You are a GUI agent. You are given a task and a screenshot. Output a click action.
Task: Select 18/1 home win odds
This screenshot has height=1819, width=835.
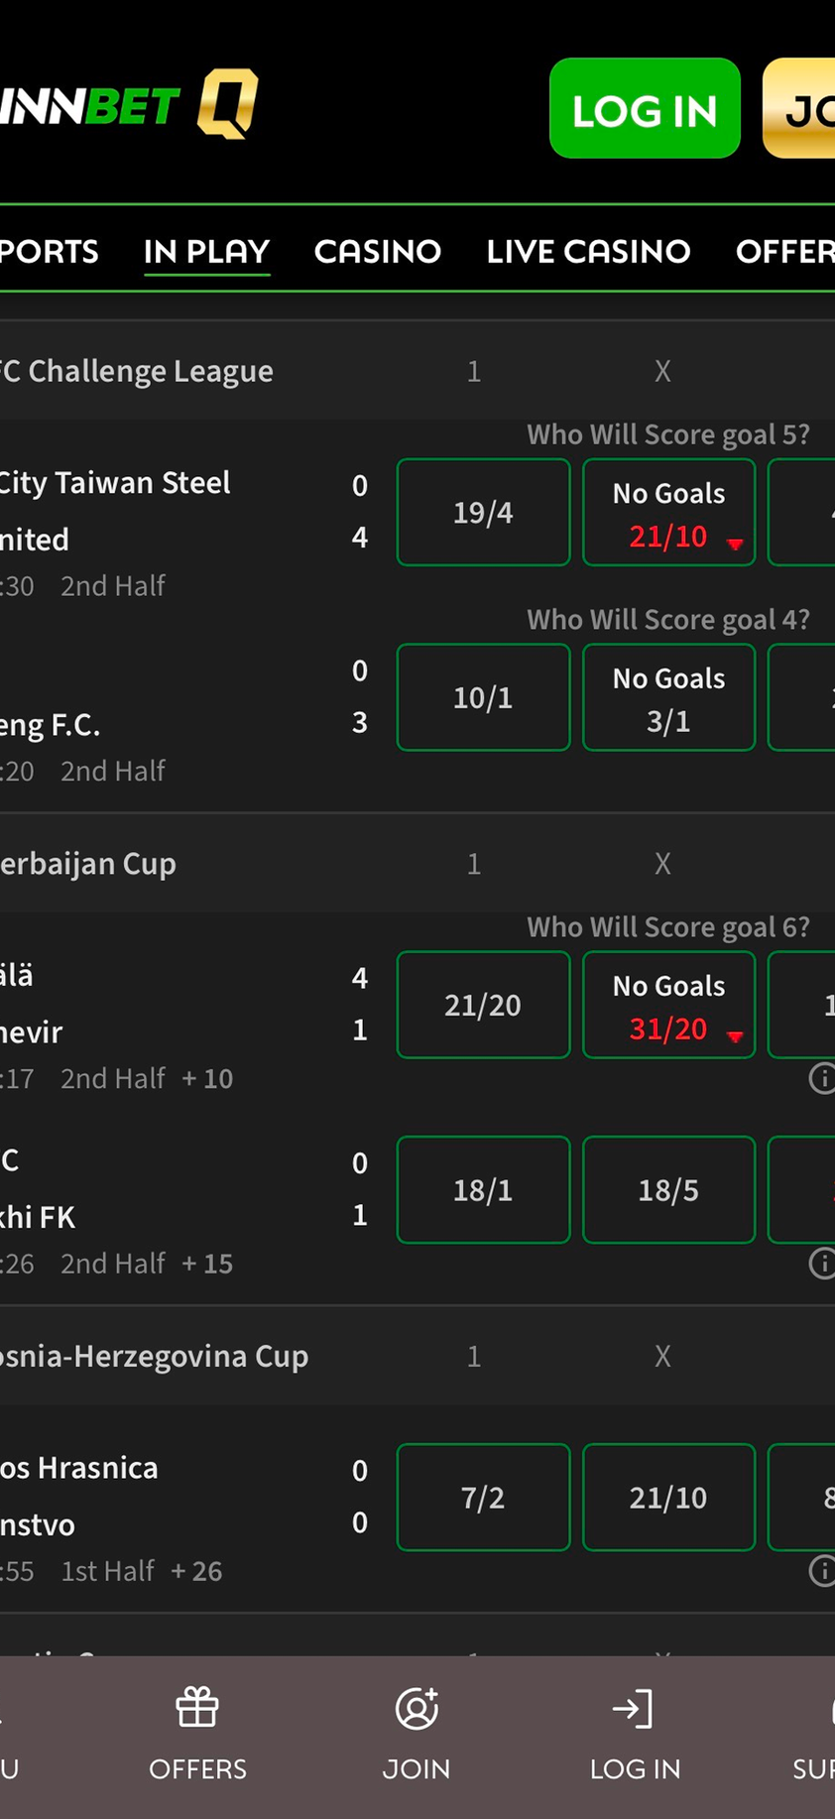click(x=483, y=1189)
